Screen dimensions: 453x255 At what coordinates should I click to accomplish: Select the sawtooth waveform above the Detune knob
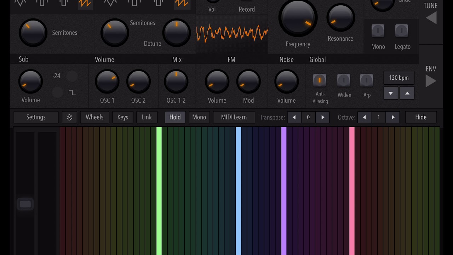click(x=182, y=4)
